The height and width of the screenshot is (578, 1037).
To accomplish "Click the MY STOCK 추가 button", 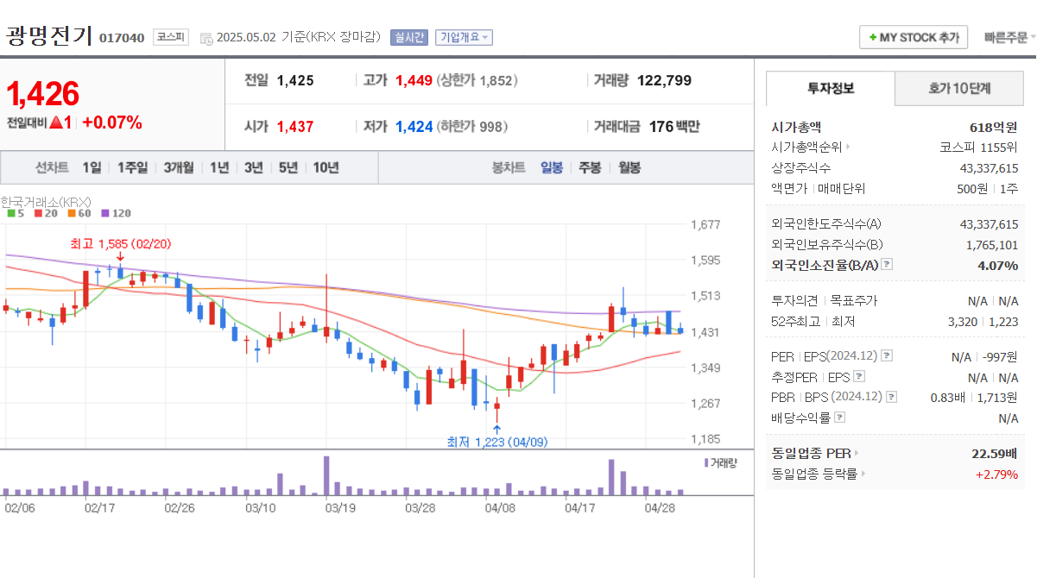I will tap(914, 37).
